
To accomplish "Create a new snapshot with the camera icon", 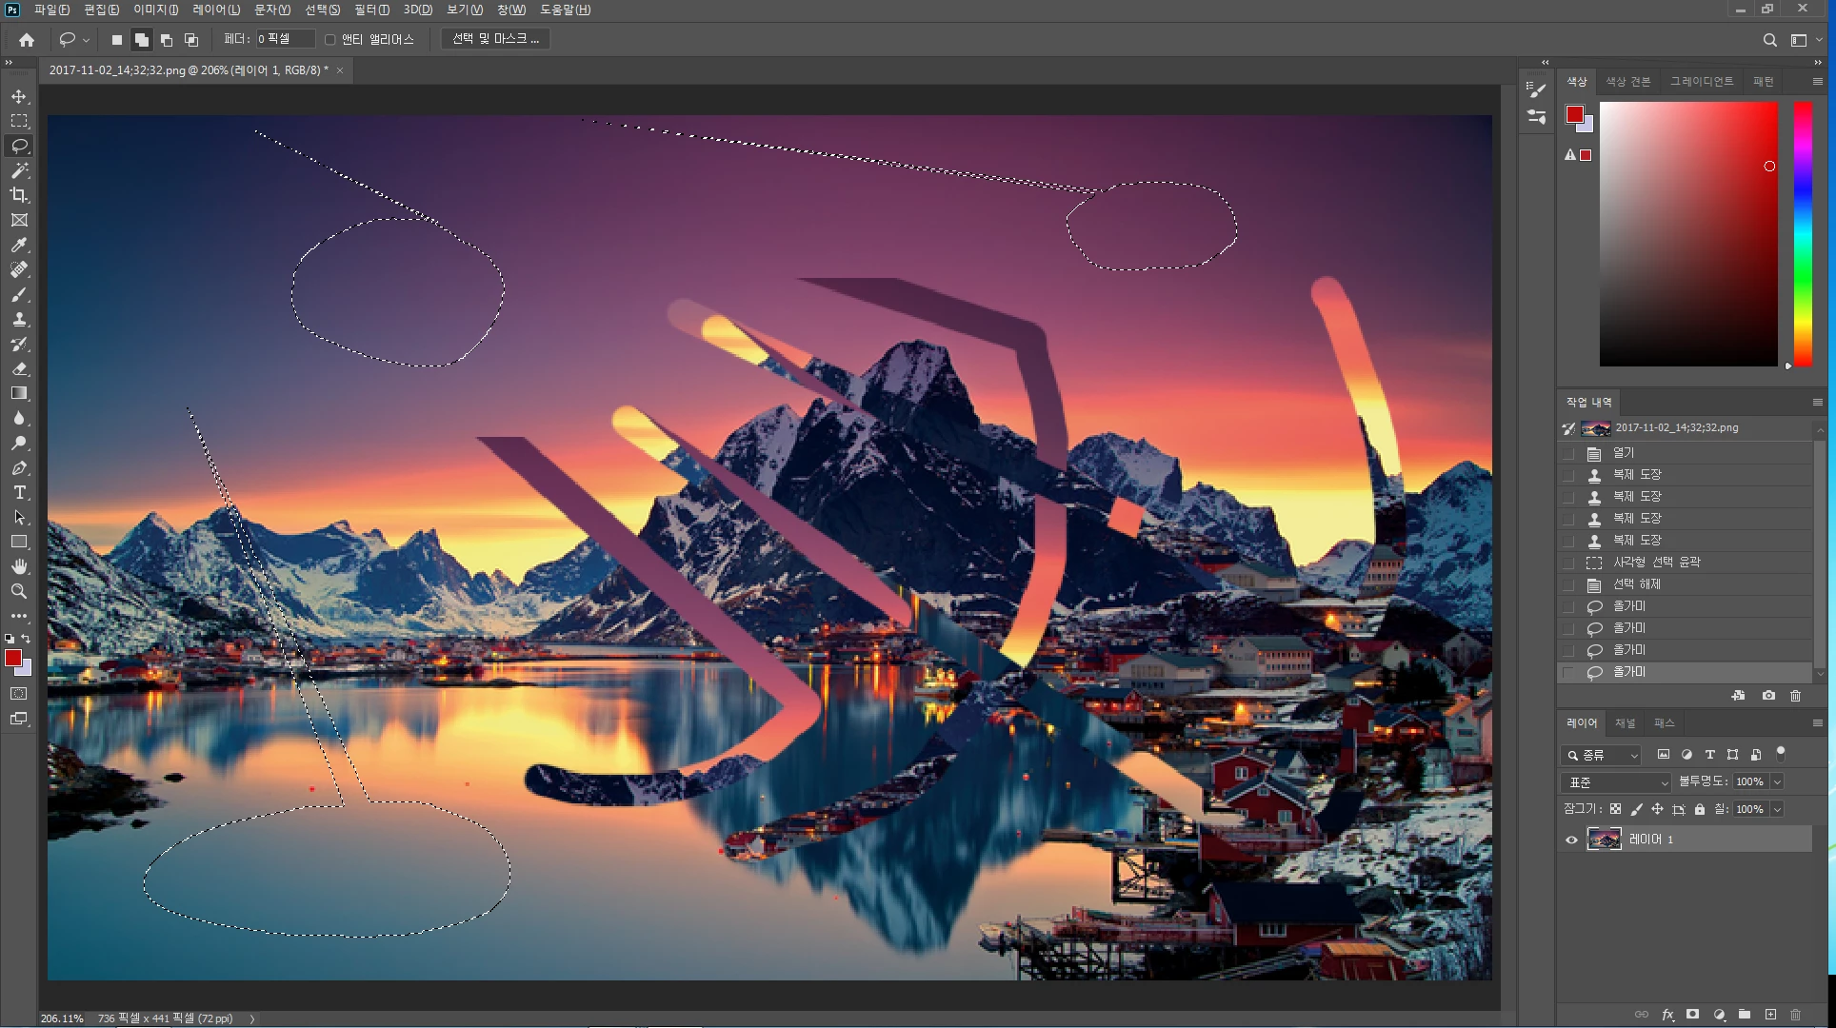I will pyautogui.click(x=1768, y=696).
